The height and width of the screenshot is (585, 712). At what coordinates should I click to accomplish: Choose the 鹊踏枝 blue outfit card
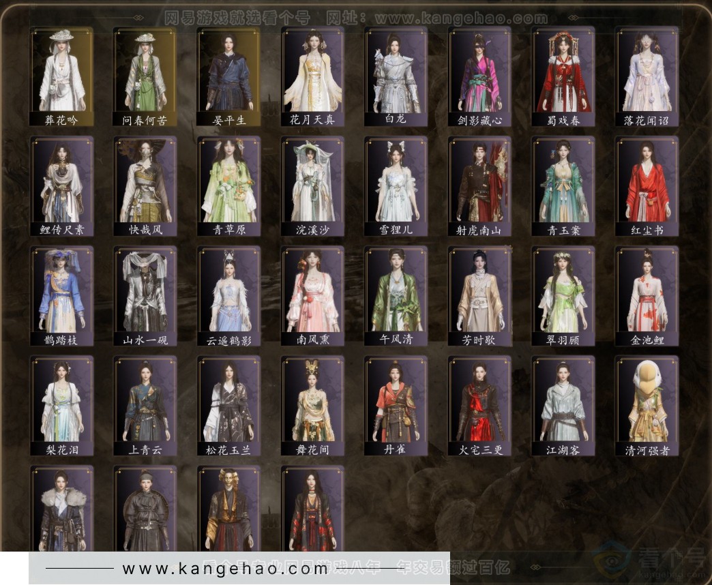61,296
